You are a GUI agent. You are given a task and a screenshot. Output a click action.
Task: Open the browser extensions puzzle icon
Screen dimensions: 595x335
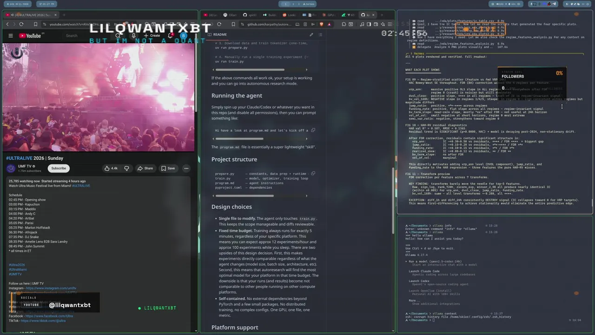344,24
